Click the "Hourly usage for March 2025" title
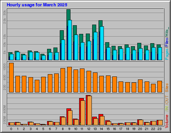This screenshot has height=133, width=171. pyautogui.click(x=37, y=5)
